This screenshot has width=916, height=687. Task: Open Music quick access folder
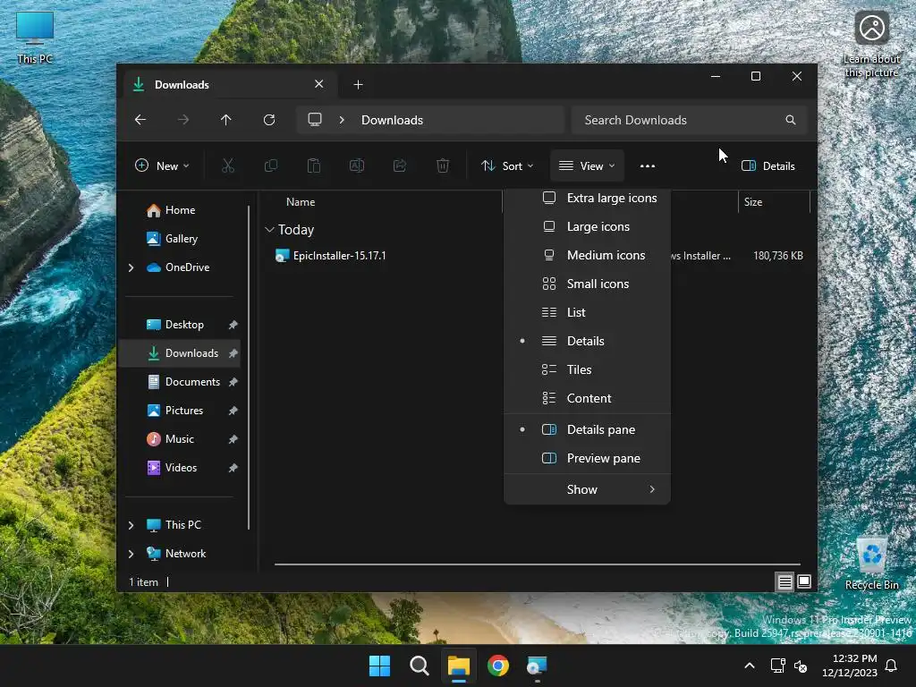[179, 439]
